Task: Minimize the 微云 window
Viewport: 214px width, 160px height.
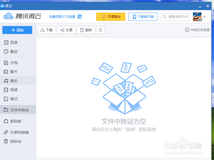Action: [x=200, y=6]
